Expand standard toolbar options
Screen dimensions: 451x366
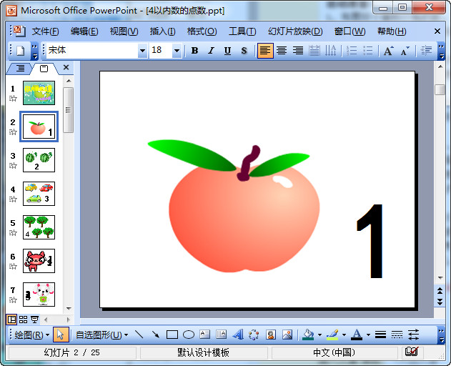coord(34,51)
